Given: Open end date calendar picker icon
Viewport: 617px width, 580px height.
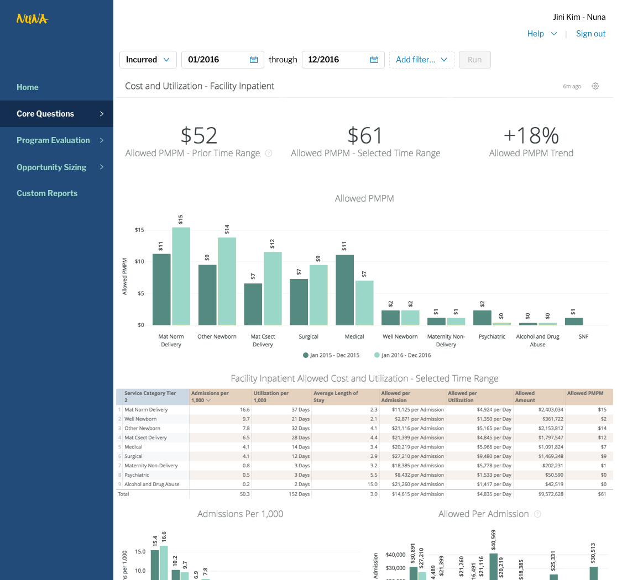Looking at the screenshot, I should click(x=374, y=60).
